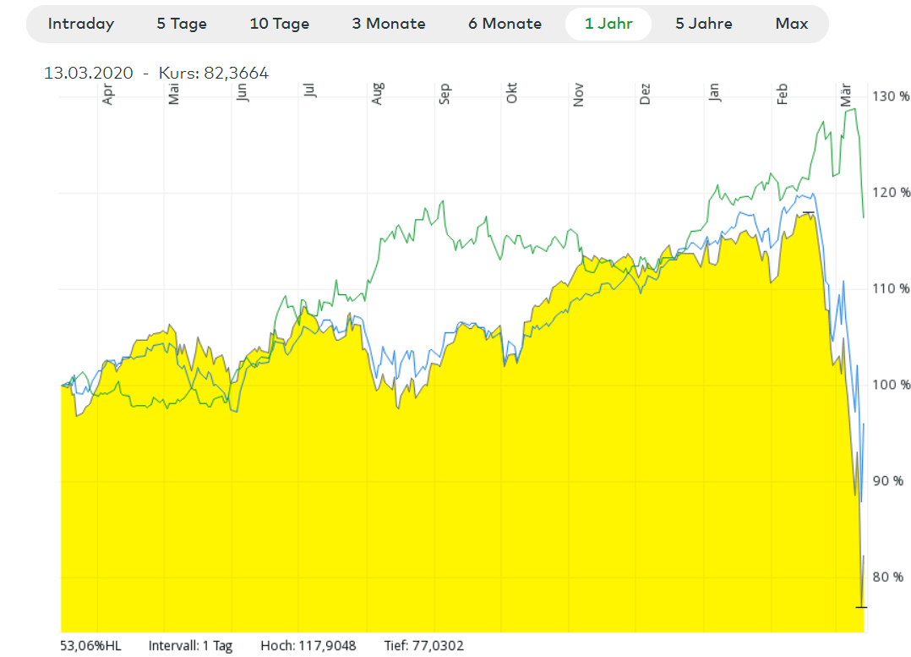Click the Aug month label on axis

click(377, 92)
